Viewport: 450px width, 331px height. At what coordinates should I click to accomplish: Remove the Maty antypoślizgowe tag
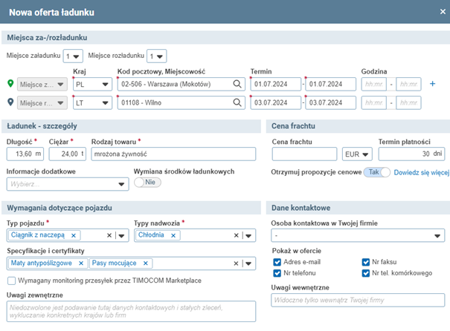point(81,263)
